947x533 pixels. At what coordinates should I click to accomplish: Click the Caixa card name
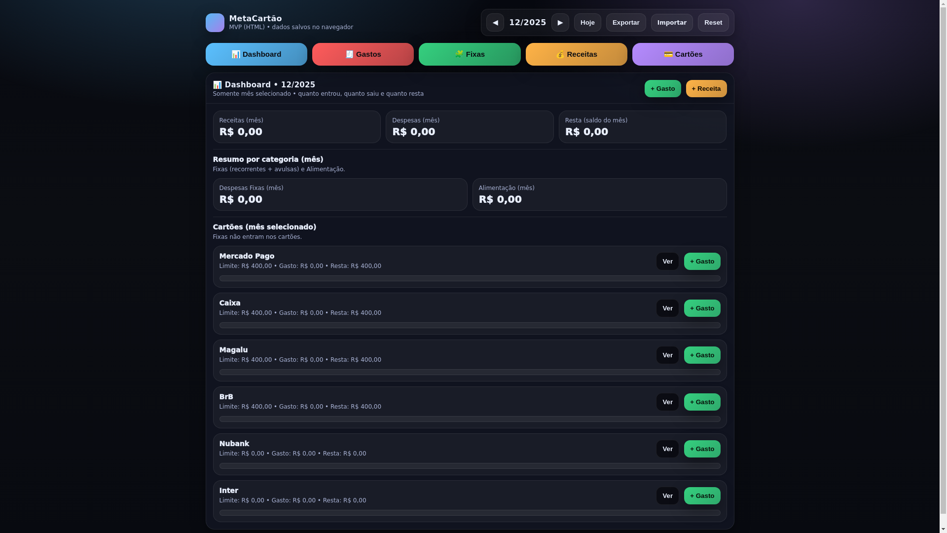pos(230,303)
